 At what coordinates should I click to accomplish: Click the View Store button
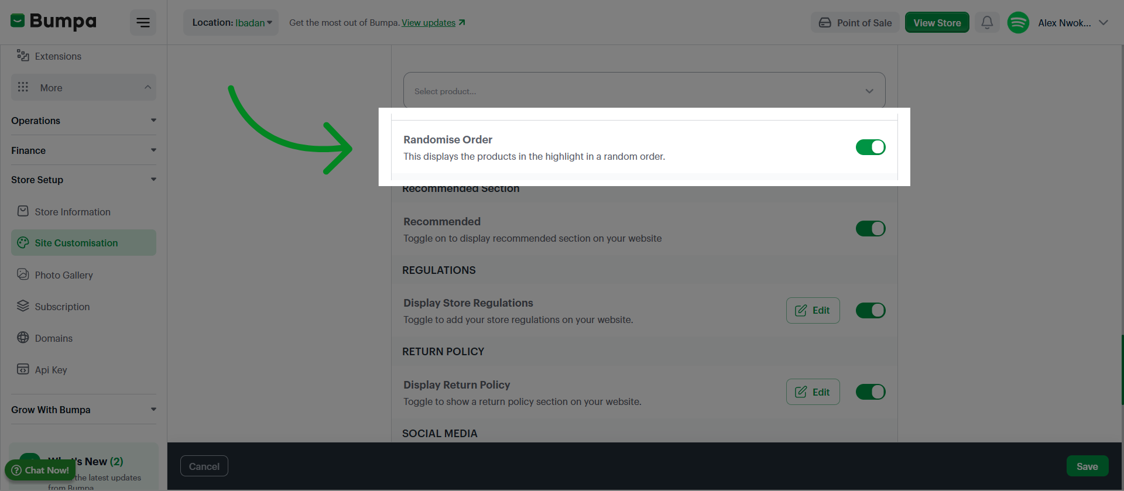pos(937,23)
